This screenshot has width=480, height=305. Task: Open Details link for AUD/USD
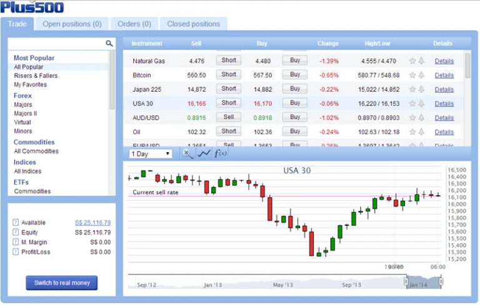(444, 118)
